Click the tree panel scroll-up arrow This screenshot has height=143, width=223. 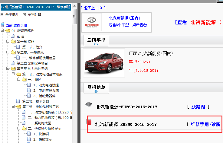(x=74, y=6)
